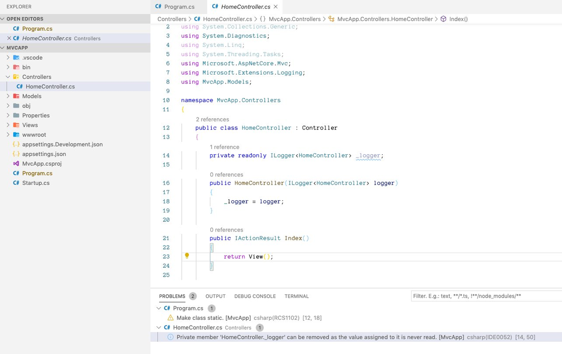562x354 pixels.
Task: Close HomeController.cs in Open Editors list
Action: (9, 38)
